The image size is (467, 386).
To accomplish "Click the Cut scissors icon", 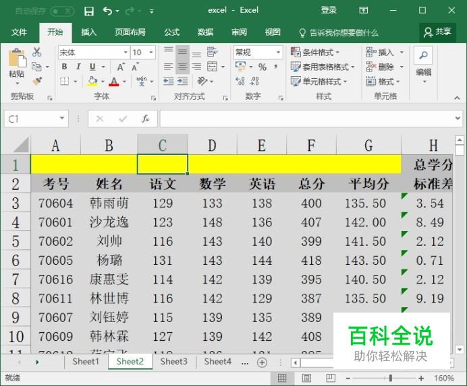I will (x=37, y=52).
